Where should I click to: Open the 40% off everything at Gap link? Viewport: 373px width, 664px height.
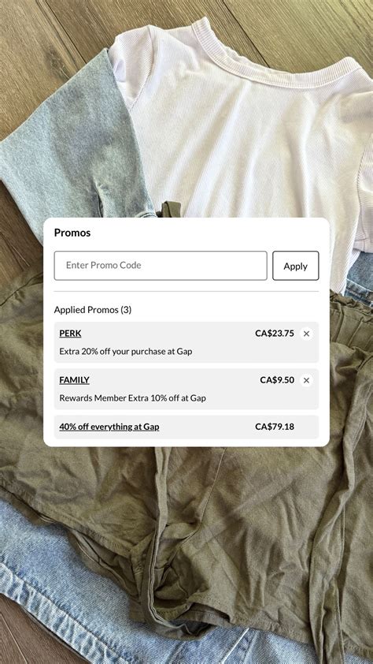(x=109, y=427)
